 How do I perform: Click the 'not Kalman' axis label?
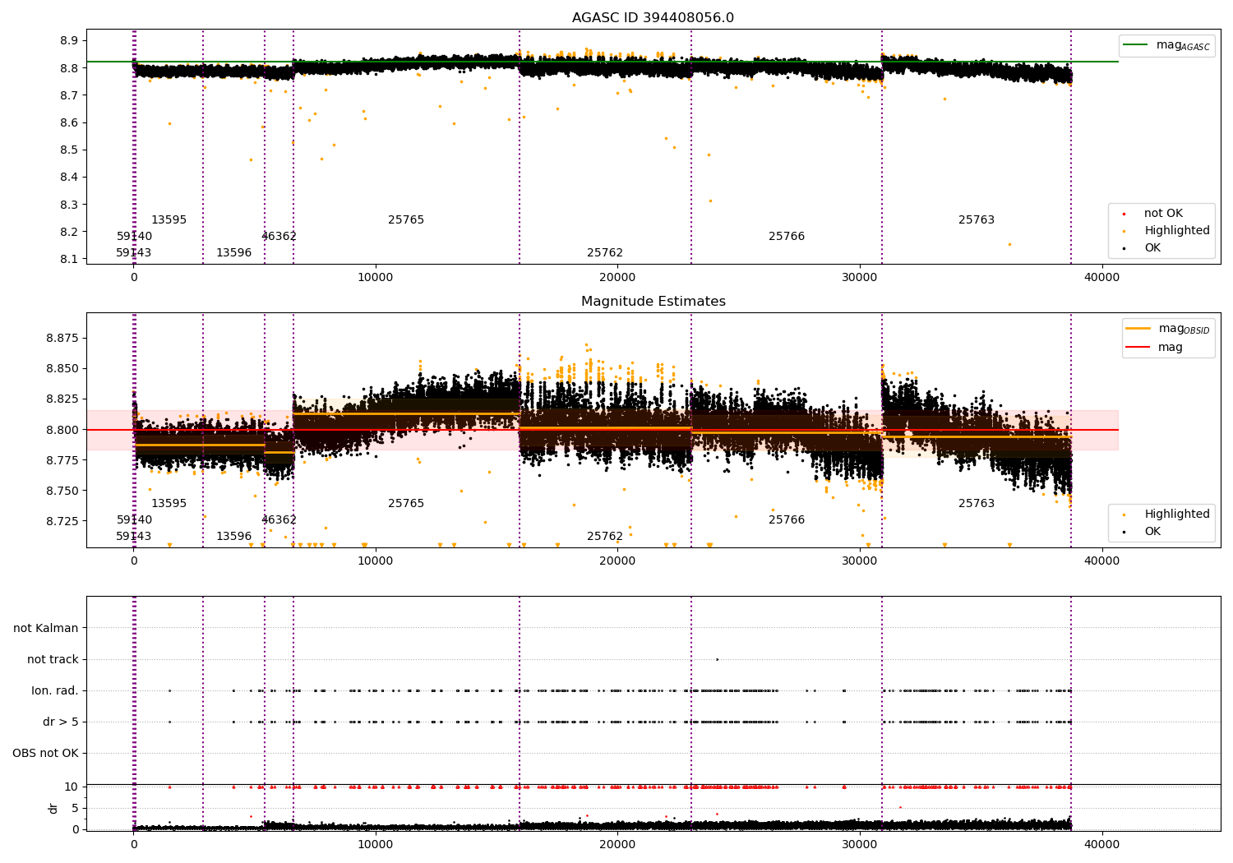pos(46,629)
